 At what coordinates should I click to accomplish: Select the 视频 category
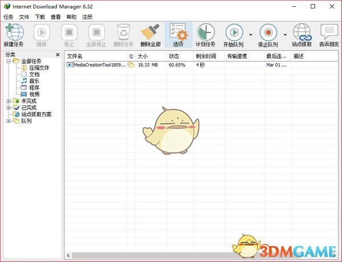[34, 95]
